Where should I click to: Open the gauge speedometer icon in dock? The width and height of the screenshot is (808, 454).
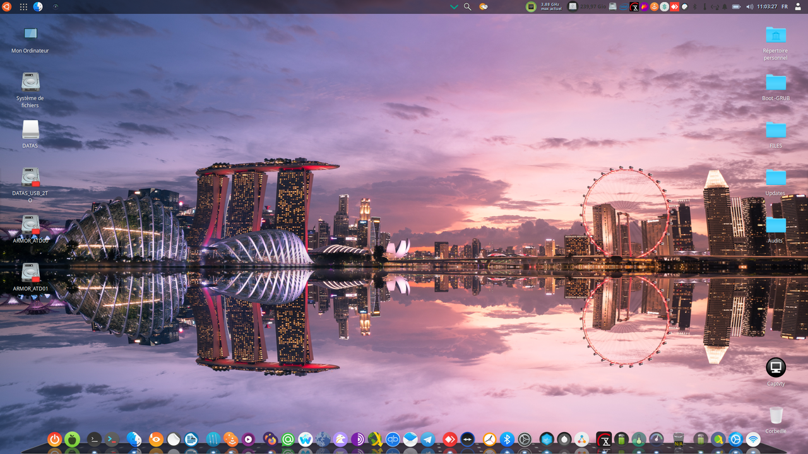(x=656, y=439)
